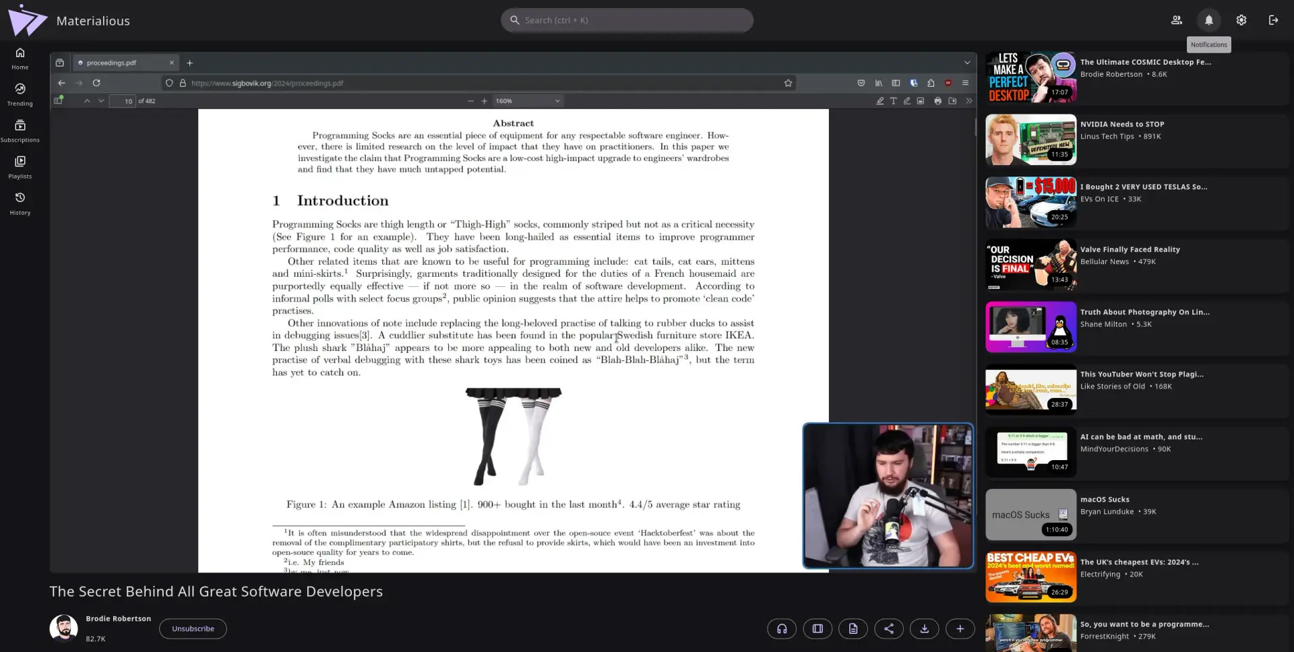Open Playlists in the sidebar
Image resolution: width=1294 pixels, height=652 pixels.
20,167
